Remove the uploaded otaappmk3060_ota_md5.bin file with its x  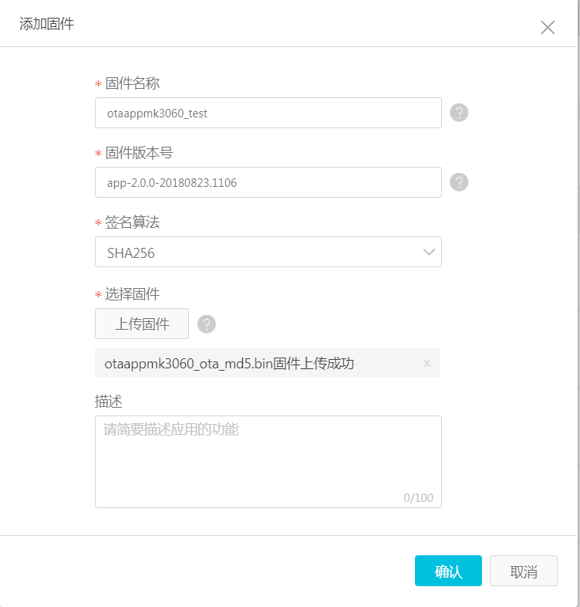tap(427, 363)
